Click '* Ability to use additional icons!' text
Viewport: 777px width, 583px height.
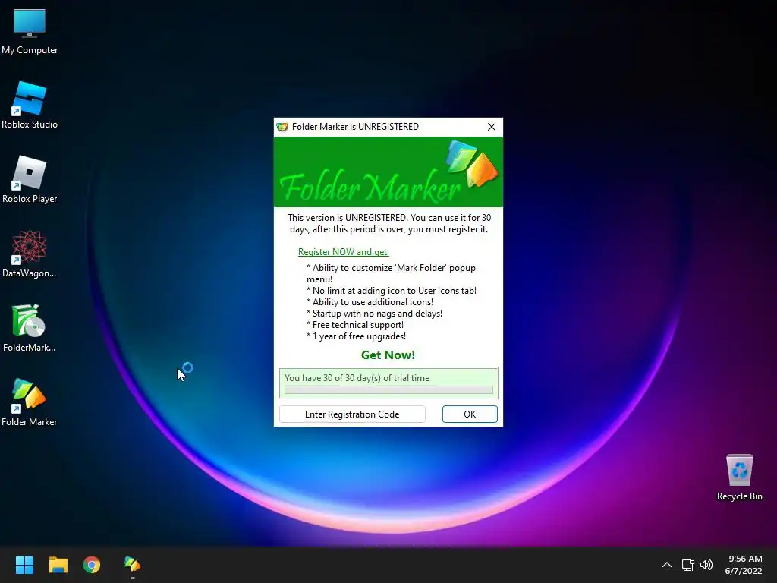pyautogui.click(x=370, y=302)
